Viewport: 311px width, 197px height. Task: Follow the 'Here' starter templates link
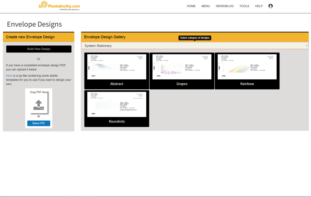tap(9, 76)
